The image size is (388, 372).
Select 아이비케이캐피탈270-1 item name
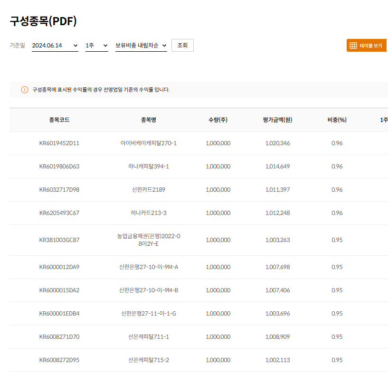149,143
